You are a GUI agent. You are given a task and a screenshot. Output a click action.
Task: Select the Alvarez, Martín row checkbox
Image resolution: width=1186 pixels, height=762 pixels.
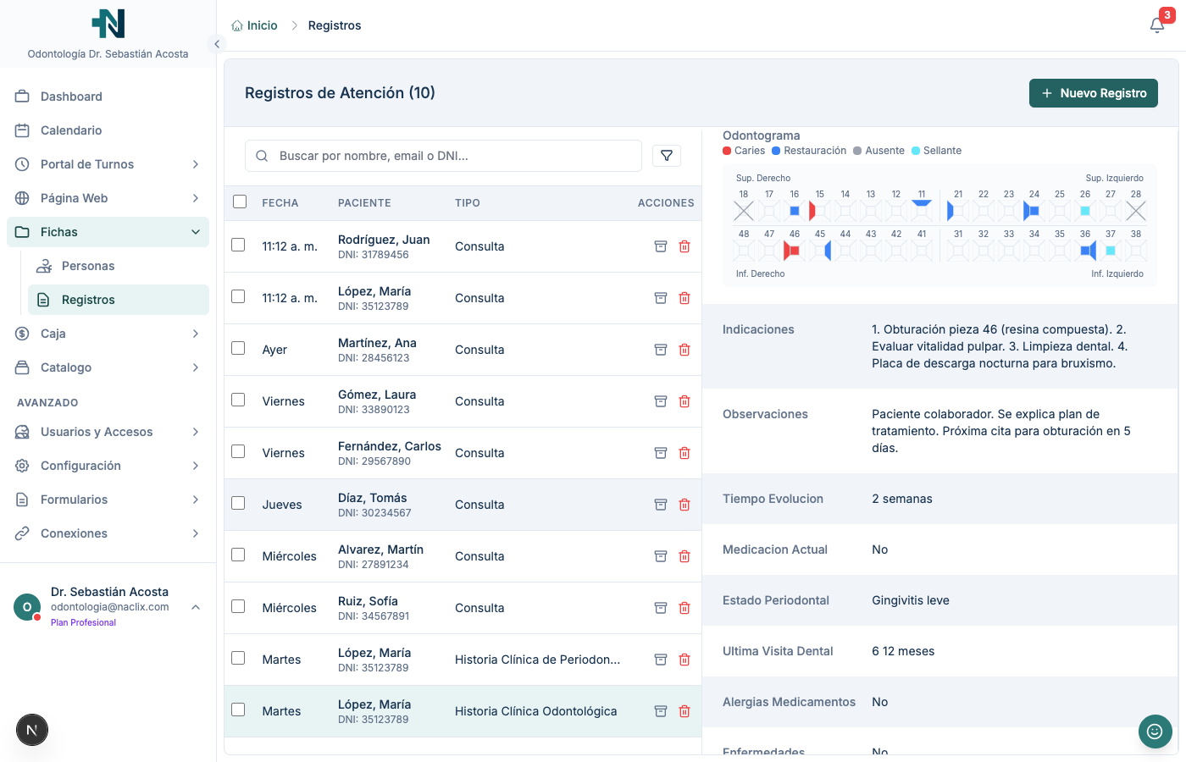(238, 555)
